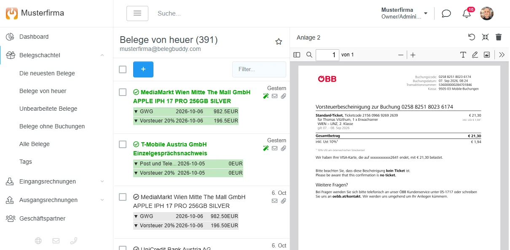
Task: Click the Filter input field
Action: [259, 69]
